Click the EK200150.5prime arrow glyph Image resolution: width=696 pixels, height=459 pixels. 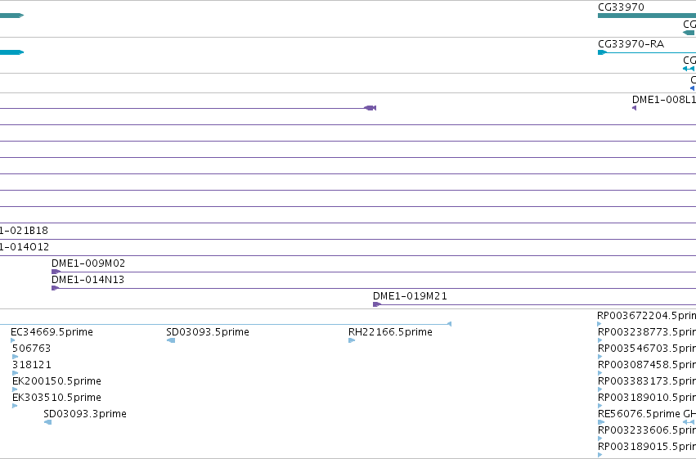15,389
